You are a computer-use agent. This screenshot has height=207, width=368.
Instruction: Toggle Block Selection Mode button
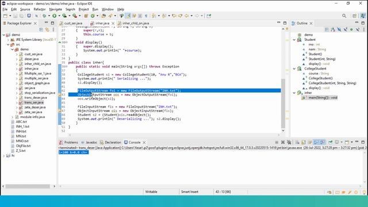(140, 16)
